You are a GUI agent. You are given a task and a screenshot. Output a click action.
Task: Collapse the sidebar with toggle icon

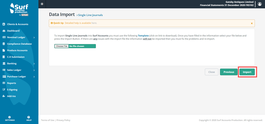(x=42, y=4)
